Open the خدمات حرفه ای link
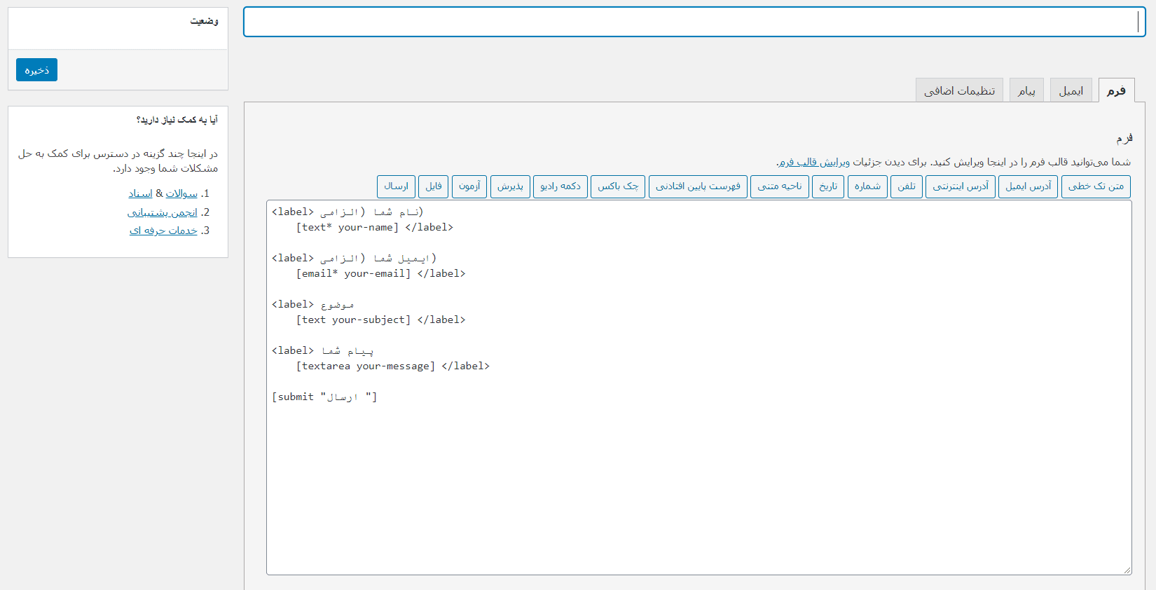This screenshot has width=1156, height=590. 163,231
